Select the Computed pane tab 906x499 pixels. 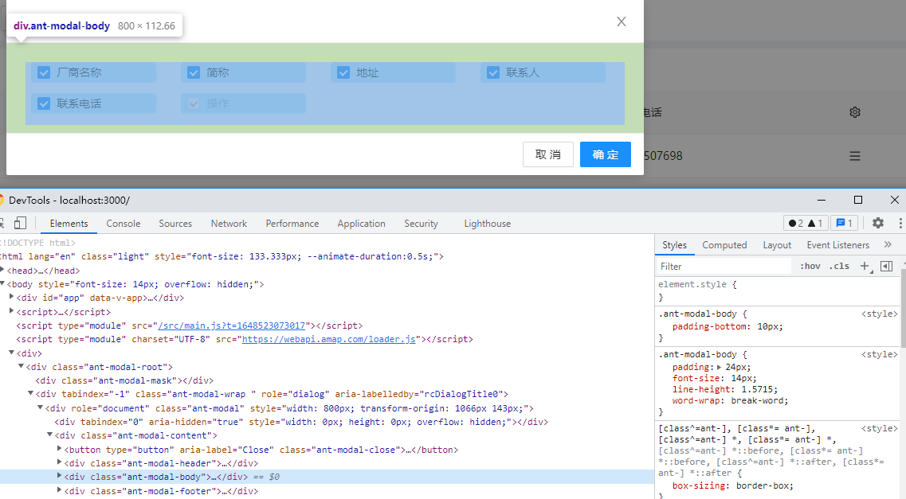click(724, 245)
